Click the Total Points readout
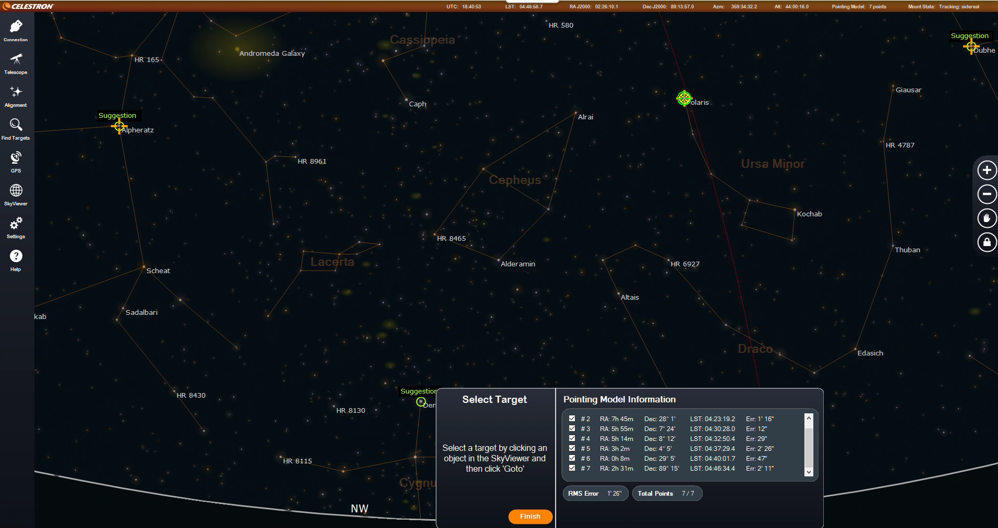This screenshot has width=998, height=528. (x=667, y=494)
